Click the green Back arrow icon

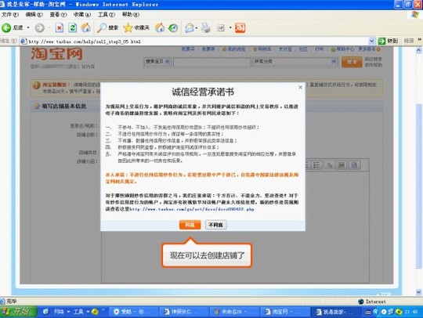tap(6, 27)
